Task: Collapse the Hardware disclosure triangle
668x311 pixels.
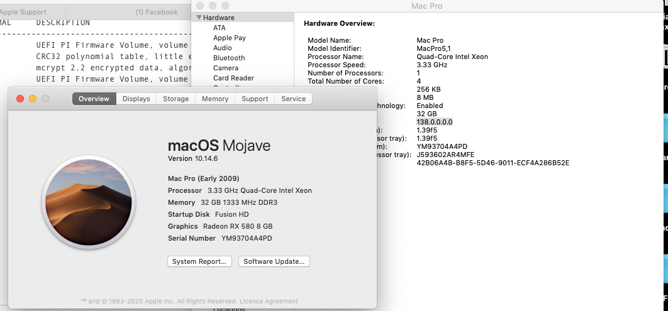Action: coord(199,18)
